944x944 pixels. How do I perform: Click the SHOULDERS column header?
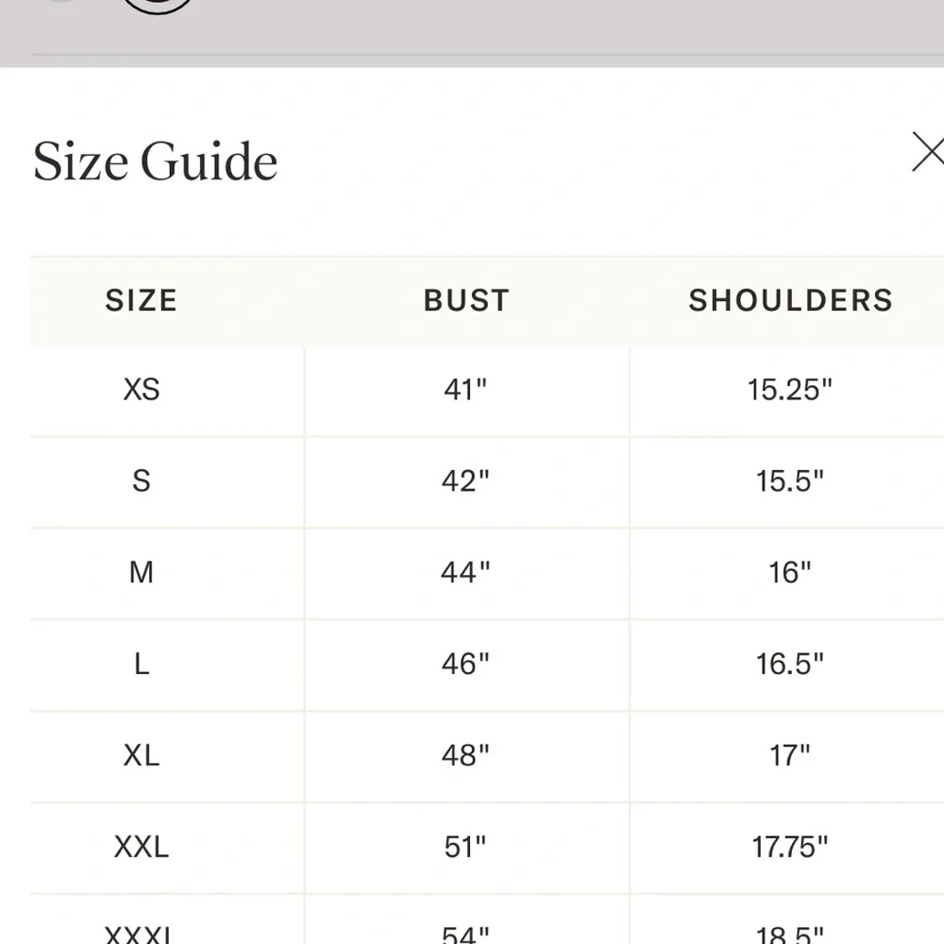(x=790, y=300)
